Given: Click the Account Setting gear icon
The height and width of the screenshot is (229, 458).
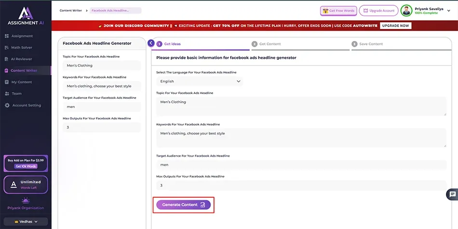Looking at the screenshot, I should tap(7, 105).
